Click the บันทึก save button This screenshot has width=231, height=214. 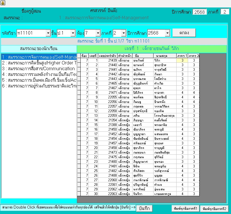(x=144, y=208)
